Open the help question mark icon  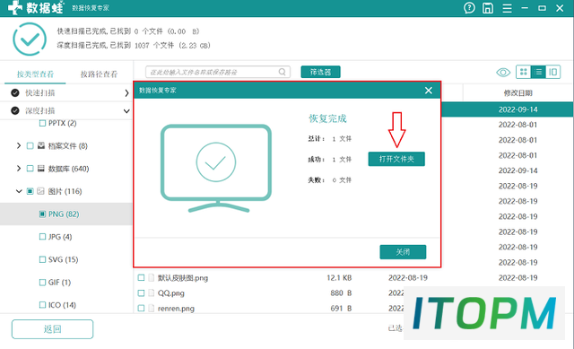click(469, 8)
